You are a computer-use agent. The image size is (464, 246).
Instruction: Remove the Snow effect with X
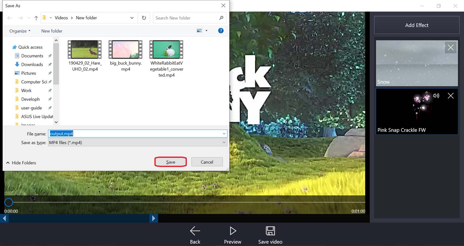click(x=451, y=47)
